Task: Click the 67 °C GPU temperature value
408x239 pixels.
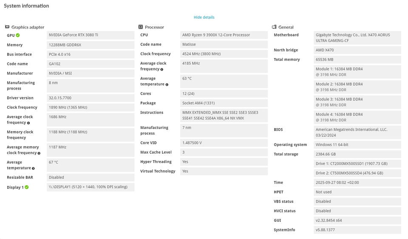Action: click(x=91, y=165)
